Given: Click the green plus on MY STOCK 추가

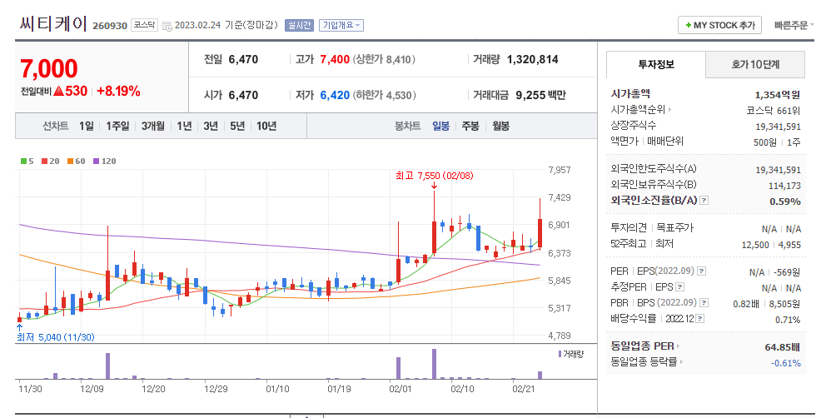Looking at the screenshot, I should pos(689,26).
